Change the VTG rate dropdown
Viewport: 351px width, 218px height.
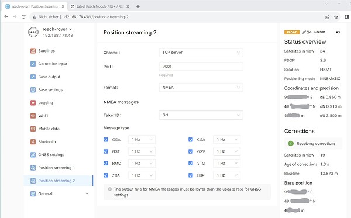(x=226, y=163)
